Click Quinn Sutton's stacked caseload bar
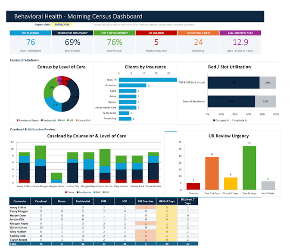The width and height of the screenshot is (293, 251). 105,166
